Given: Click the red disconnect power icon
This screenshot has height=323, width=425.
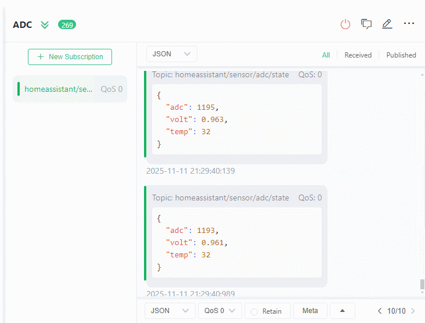Looking at the screenshot, I should click(x=345, y=24).
